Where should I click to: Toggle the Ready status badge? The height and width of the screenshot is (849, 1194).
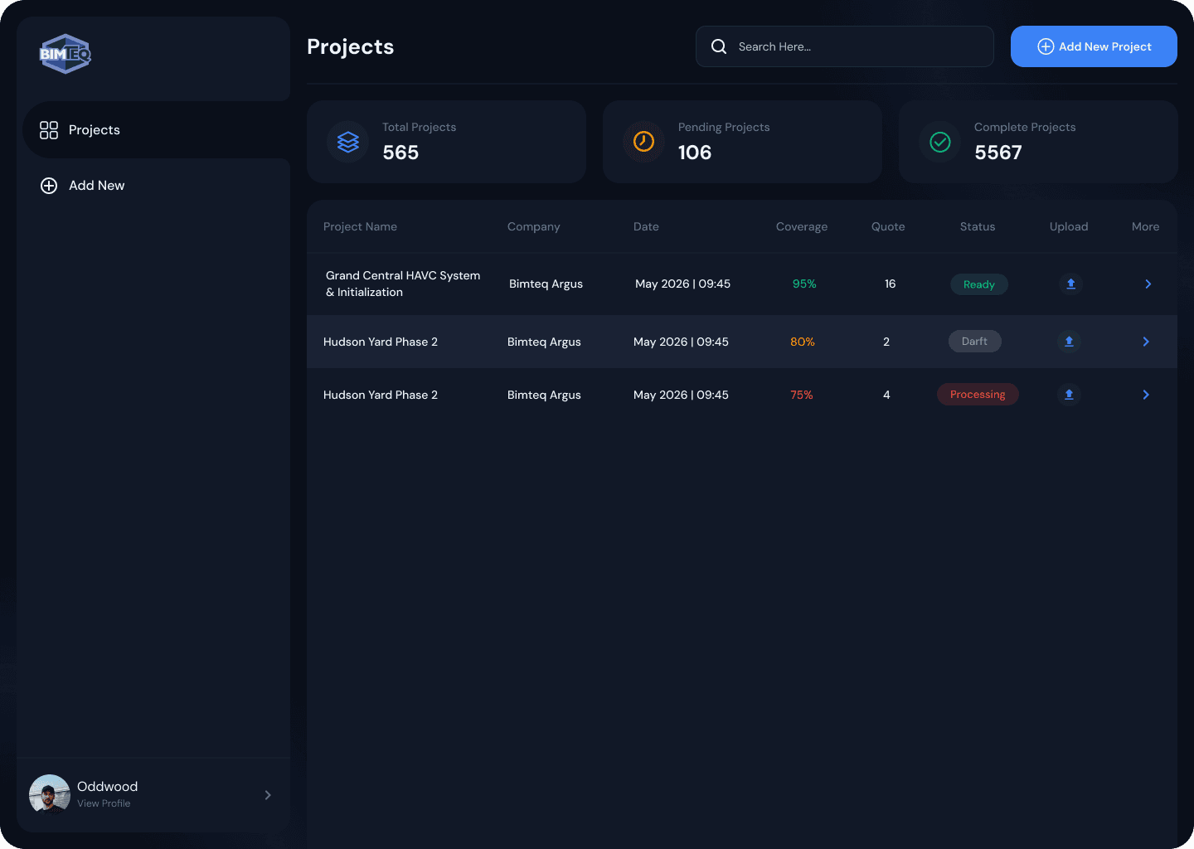(x=979, y=284)
